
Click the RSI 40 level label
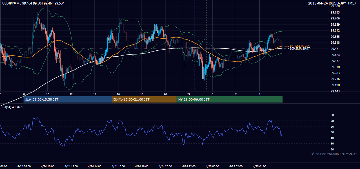tap(332, 138)
